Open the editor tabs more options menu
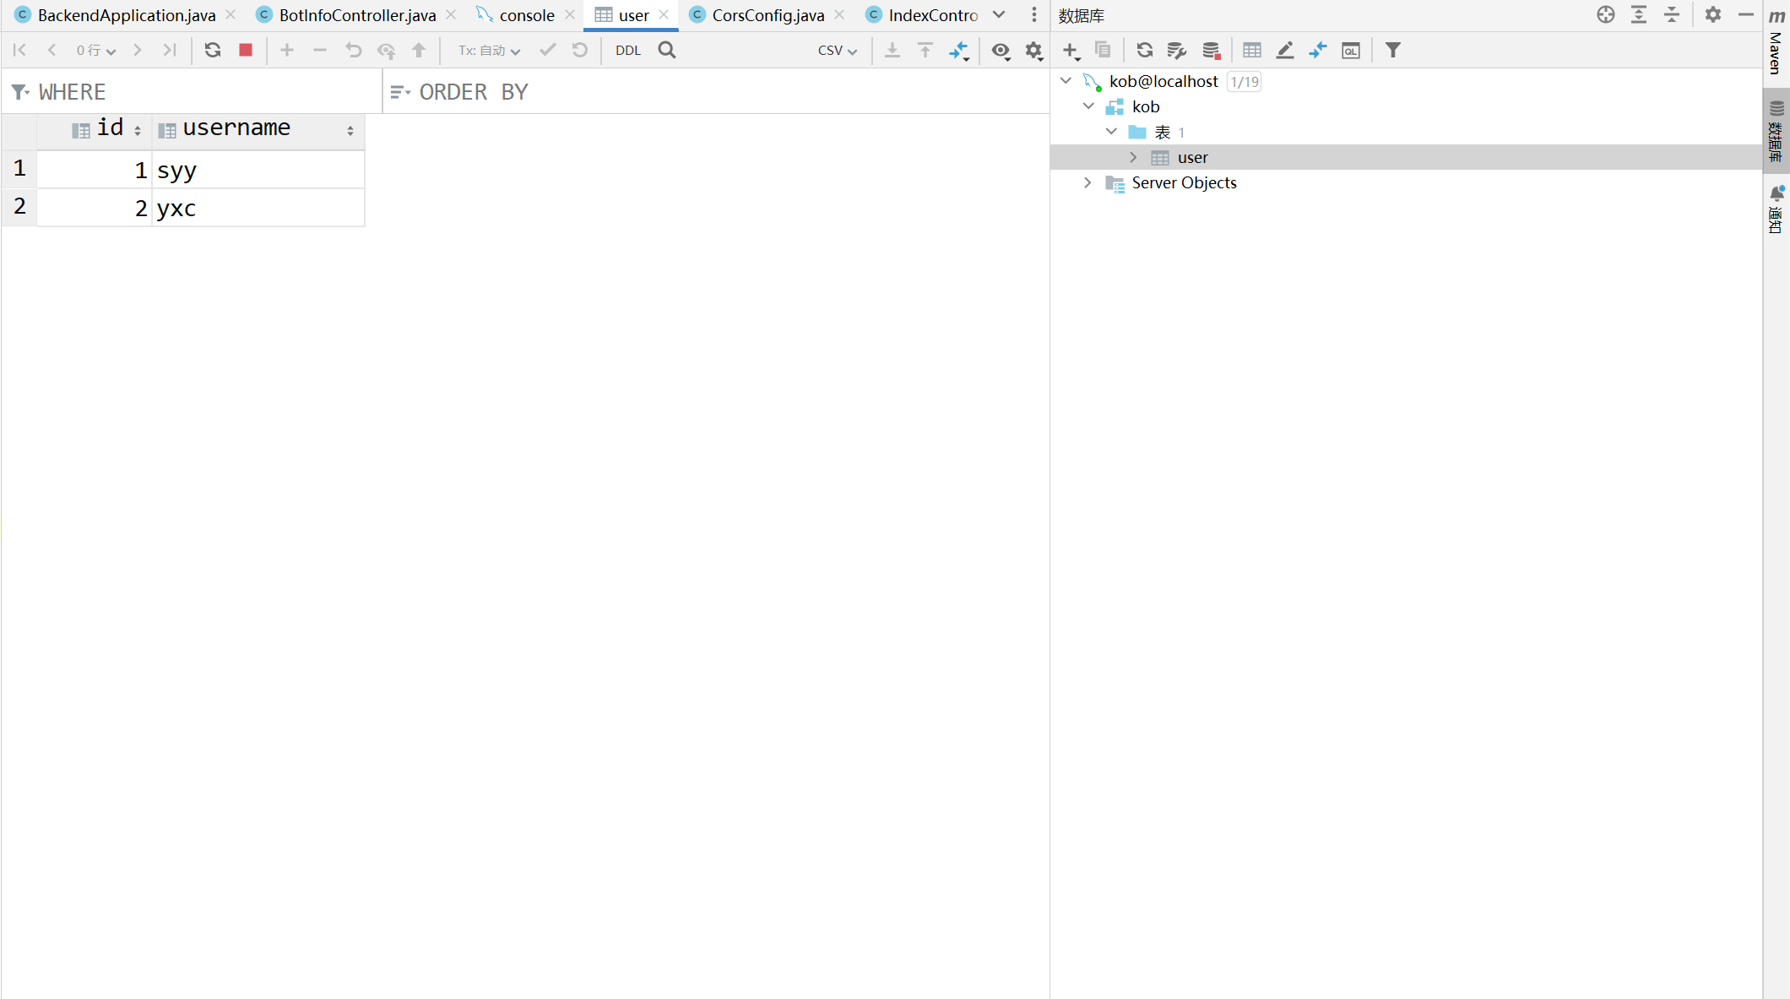The width and height of the screenshot is (1790, 999). click(1034, 14)
